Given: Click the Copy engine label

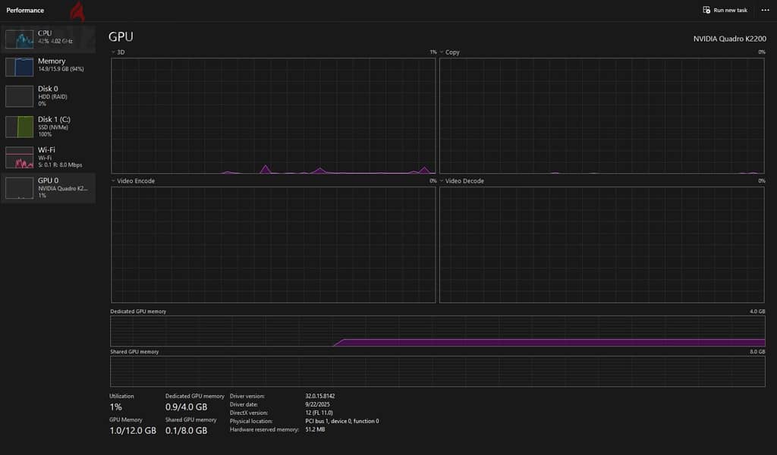Looking at the screenshot, I should (x=452, y=52).
